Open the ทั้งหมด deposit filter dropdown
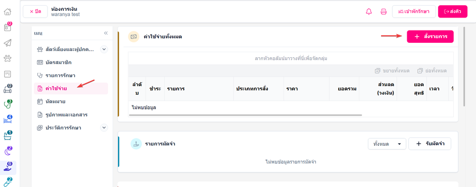The height and width of the screenshot is (187, 476). [x=387, y=144]
